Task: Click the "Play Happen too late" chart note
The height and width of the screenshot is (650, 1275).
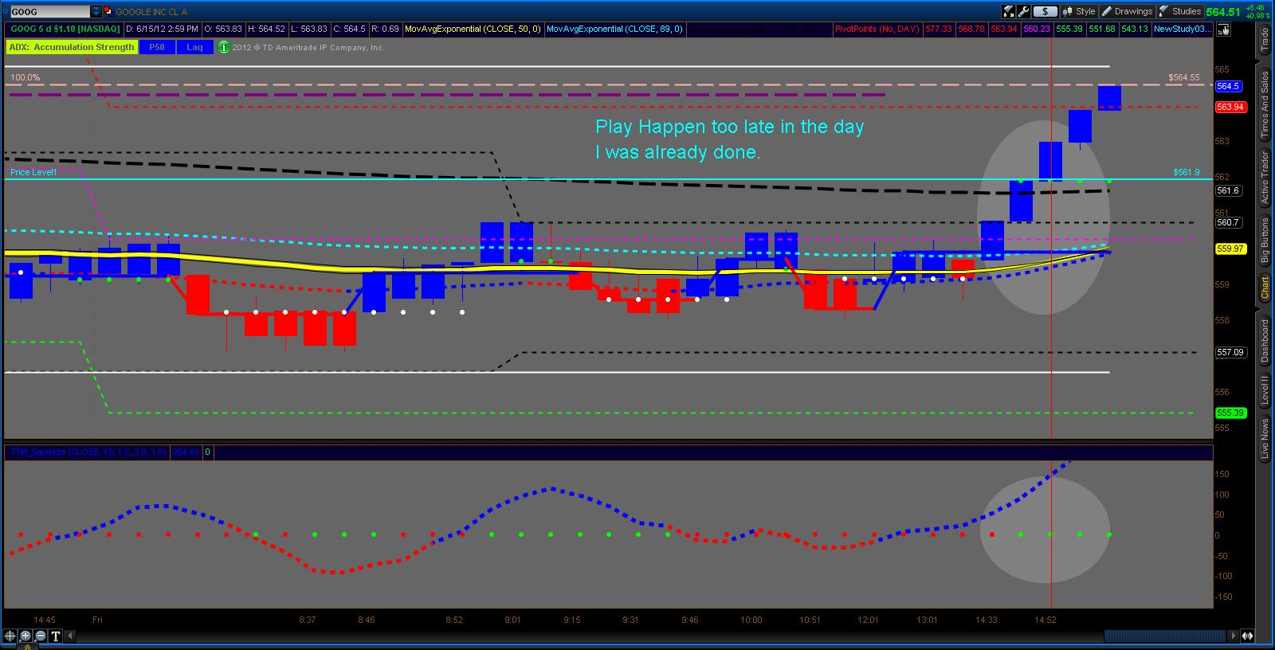Action: (729, 139)
